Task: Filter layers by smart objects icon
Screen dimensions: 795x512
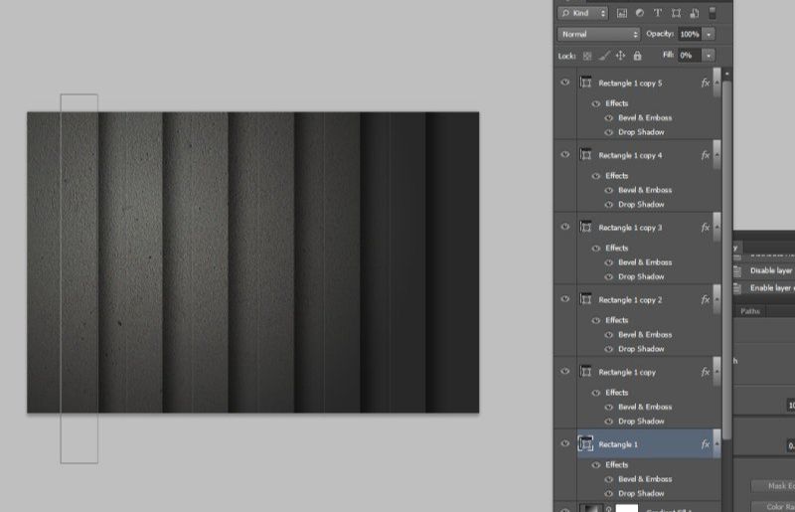Action: [694, 14]
